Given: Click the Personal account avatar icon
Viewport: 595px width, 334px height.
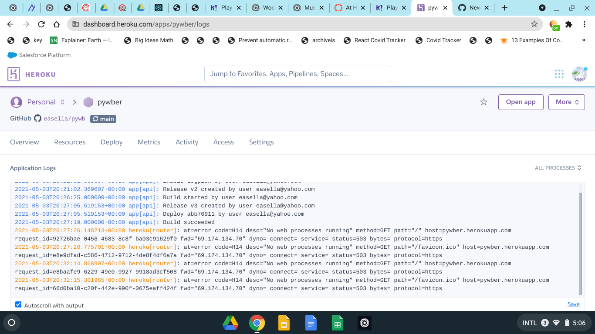Looking at the screenshot, I should [16, 102].
